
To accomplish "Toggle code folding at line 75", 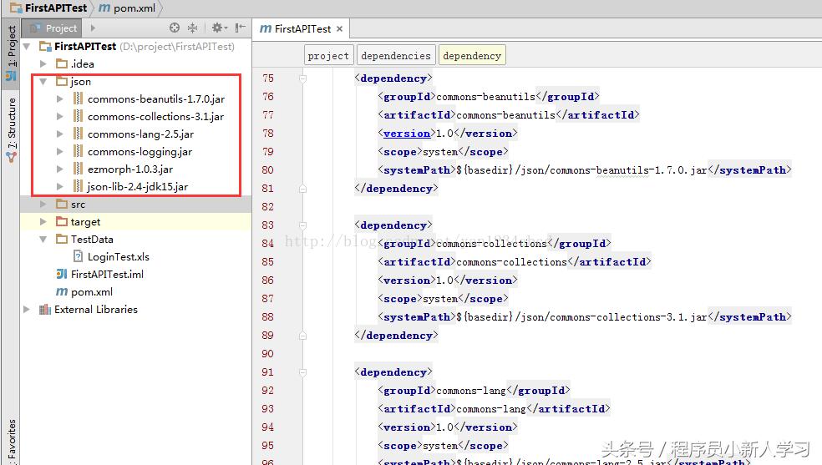I will (302, 78).
